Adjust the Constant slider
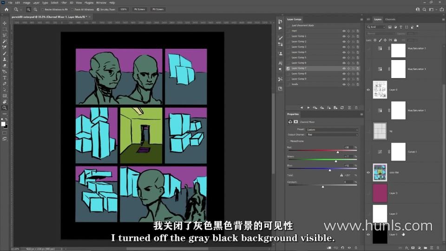Screen dimensions: 446x251 pyautogui.click(x=323, y=187)
